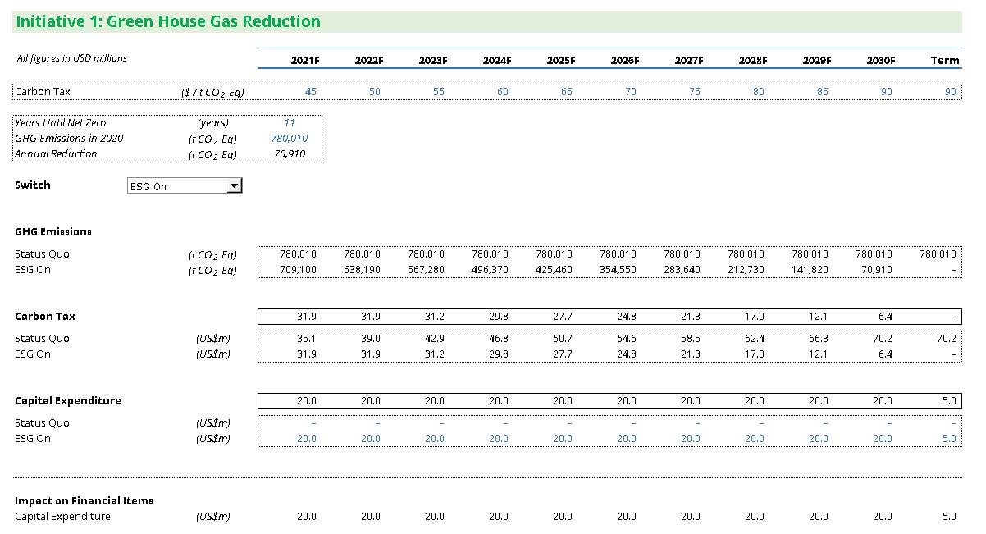The height and width of the screenshot is (534, 986).
Task: Select ESG On emissions for 2021F 709,100
Action: (298, 270)
